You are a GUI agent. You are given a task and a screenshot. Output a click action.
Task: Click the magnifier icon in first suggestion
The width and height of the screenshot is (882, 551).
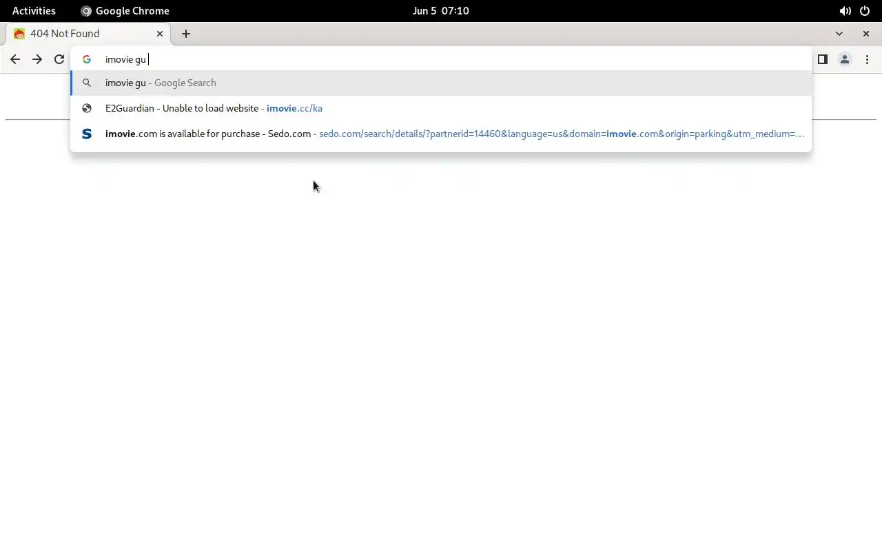pyautogui.click(x=87, y=83)
